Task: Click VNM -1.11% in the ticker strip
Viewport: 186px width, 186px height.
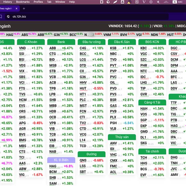Action: pos(111,34)
